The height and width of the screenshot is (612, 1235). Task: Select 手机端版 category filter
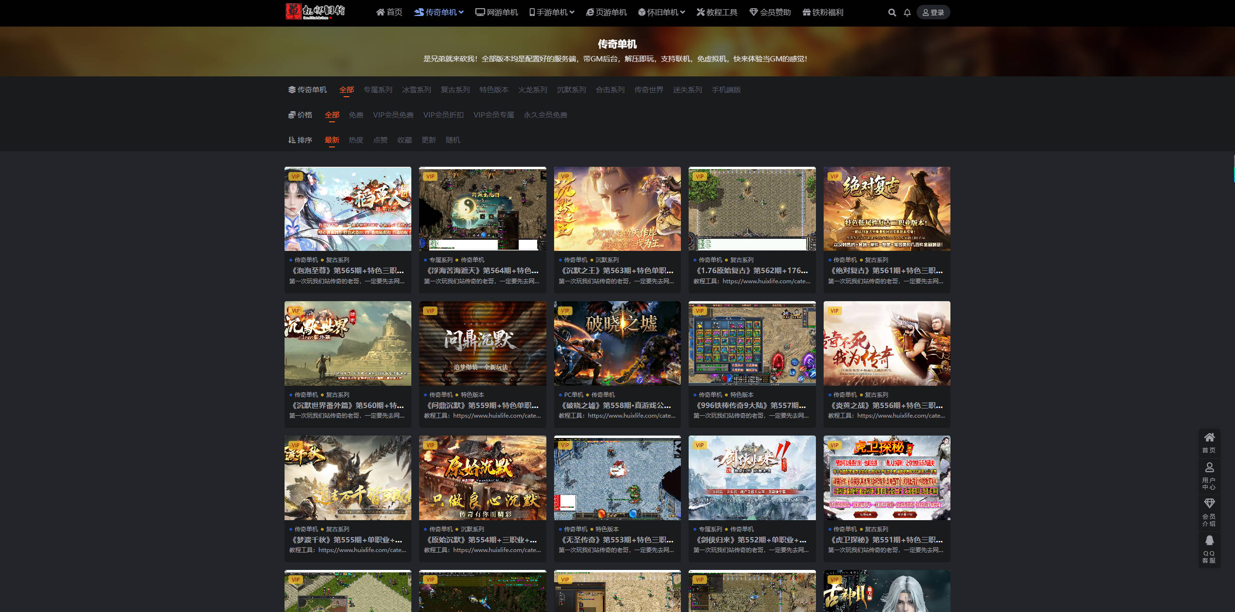point(726,90)
